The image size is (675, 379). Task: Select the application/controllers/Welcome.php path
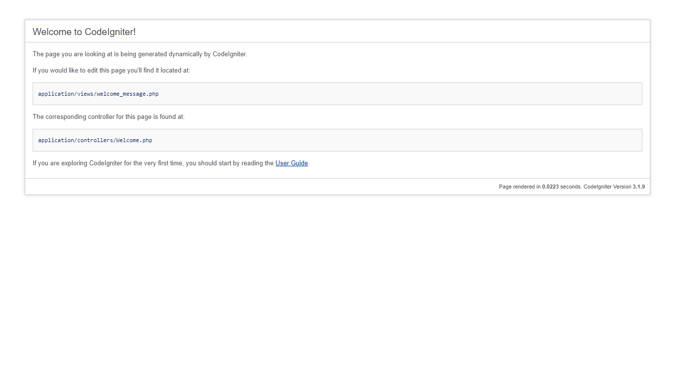[95, 140]
